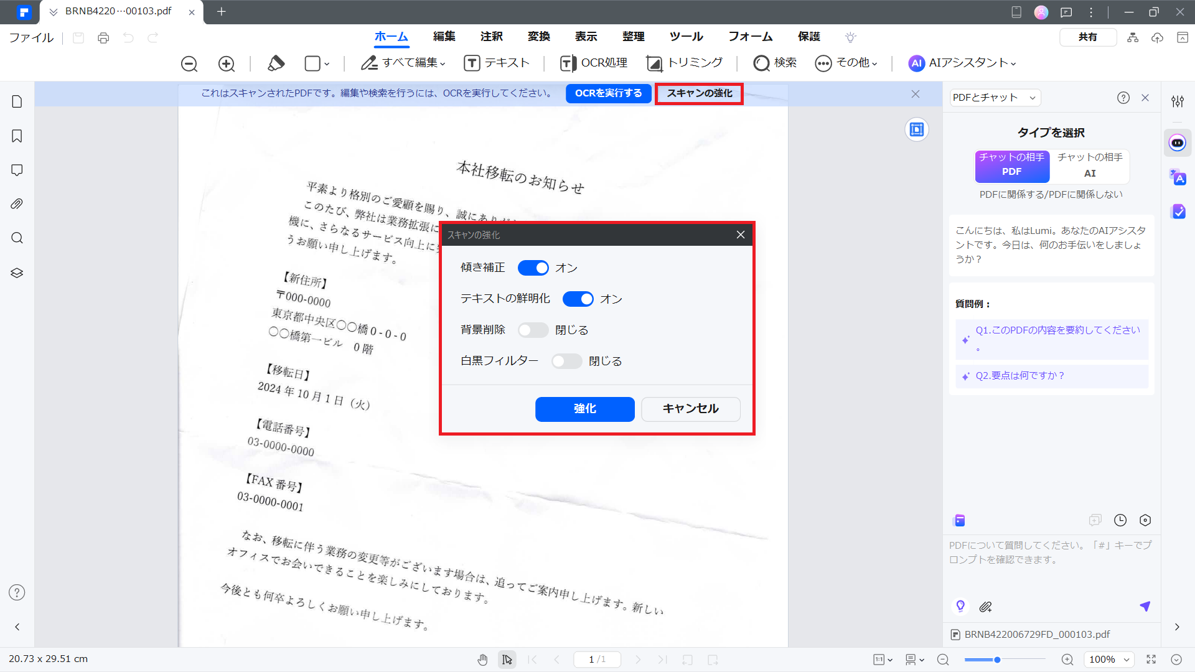Viewport: 1195px width, 672px height.
Task: Run OCR via the OCRを実行する button
Action: (608, 93)
